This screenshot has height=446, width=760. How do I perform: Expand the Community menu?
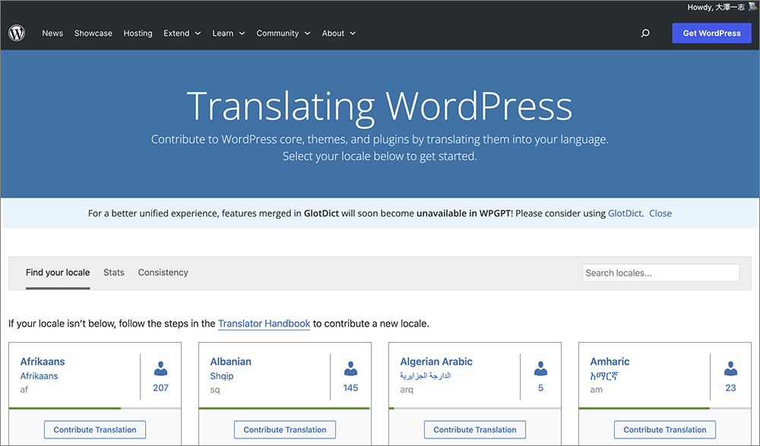[x=283, y=33]
